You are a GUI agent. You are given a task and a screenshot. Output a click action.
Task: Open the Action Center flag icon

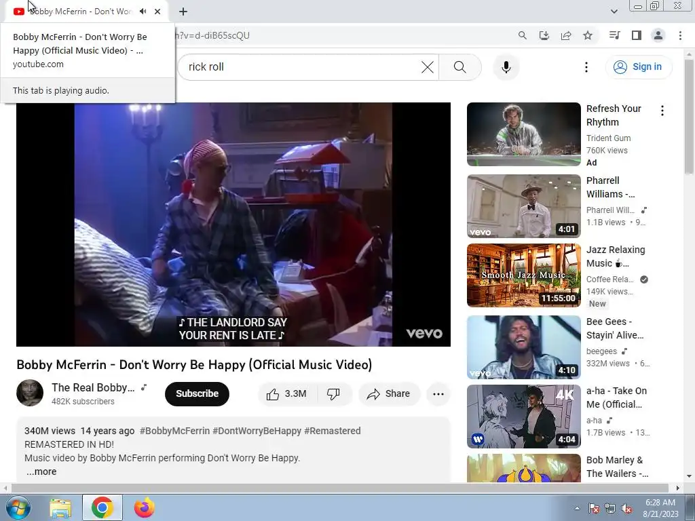tap(593, 508)
